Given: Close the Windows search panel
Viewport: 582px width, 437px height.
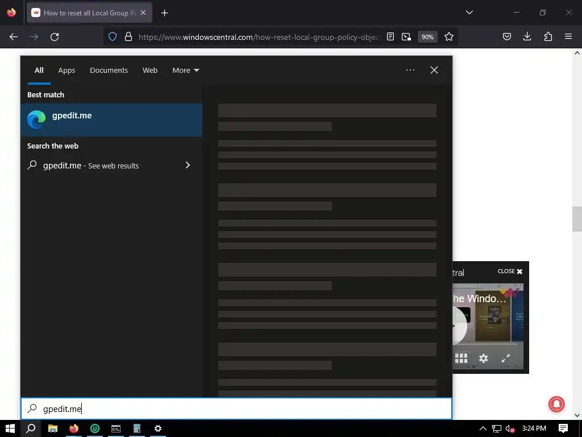Looking at the screenshot, I should click(x=434, y=70).
